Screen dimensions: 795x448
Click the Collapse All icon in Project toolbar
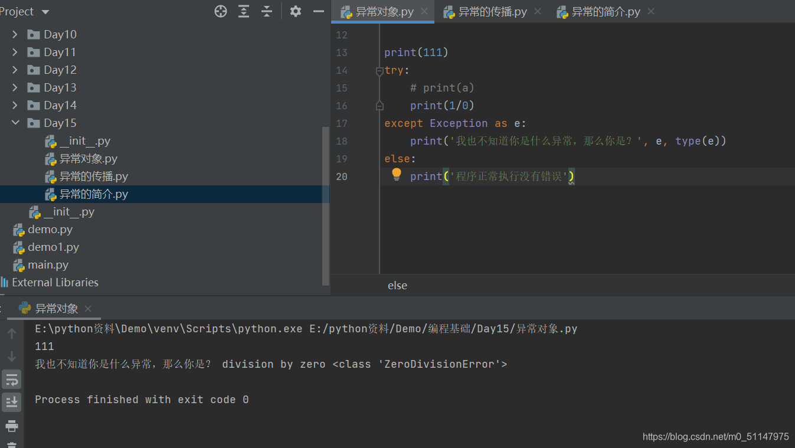(267, 11)
